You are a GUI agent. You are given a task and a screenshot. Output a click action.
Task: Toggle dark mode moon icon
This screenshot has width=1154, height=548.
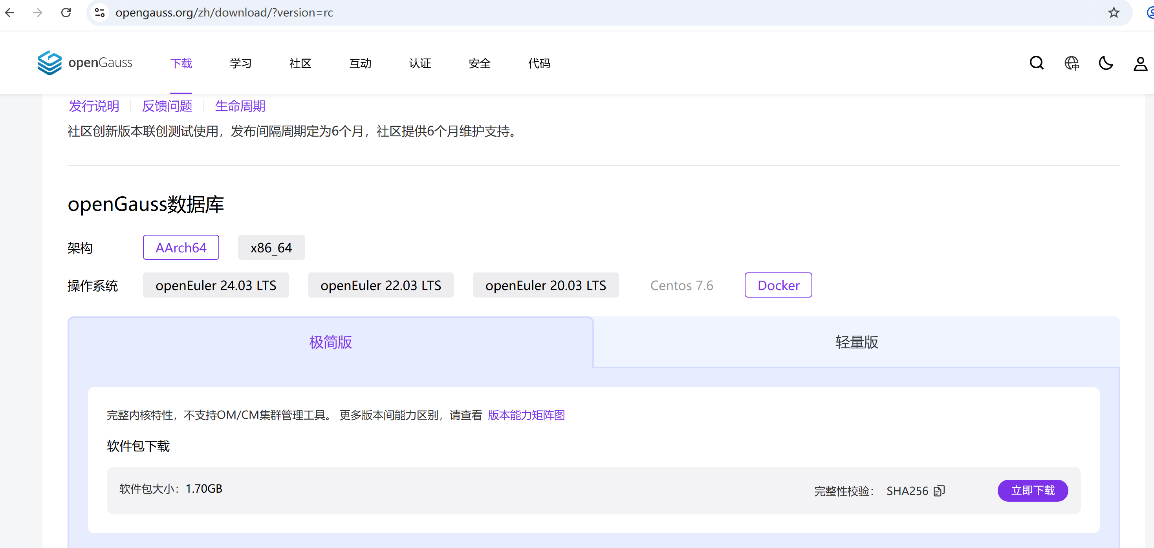pos(1106,63)
